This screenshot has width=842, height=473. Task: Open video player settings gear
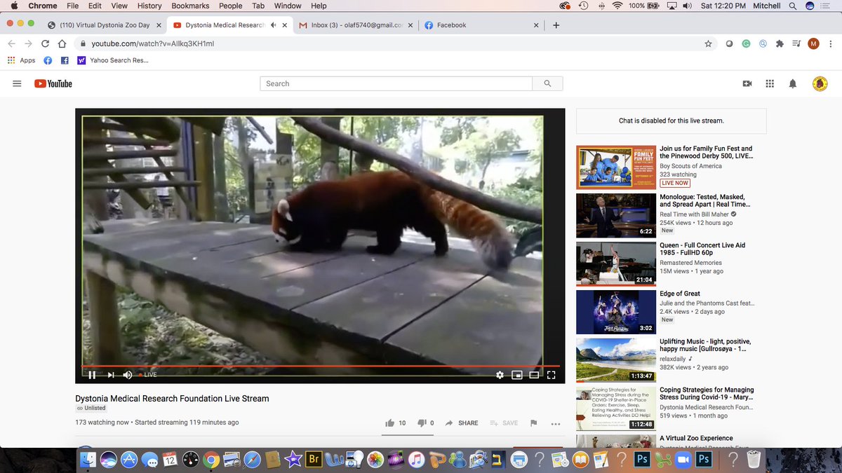coord(500,375)
